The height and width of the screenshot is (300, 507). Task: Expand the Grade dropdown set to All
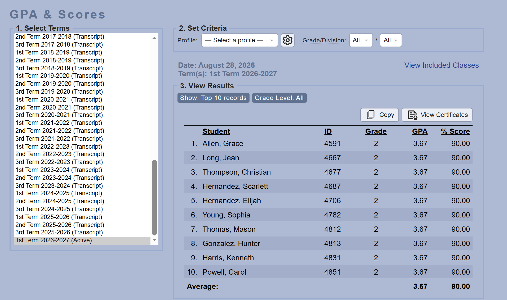[x=361, y=40]
